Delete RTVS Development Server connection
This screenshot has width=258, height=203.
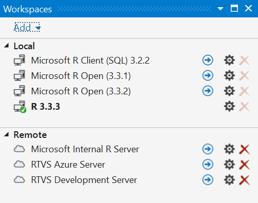coord(245,180)
